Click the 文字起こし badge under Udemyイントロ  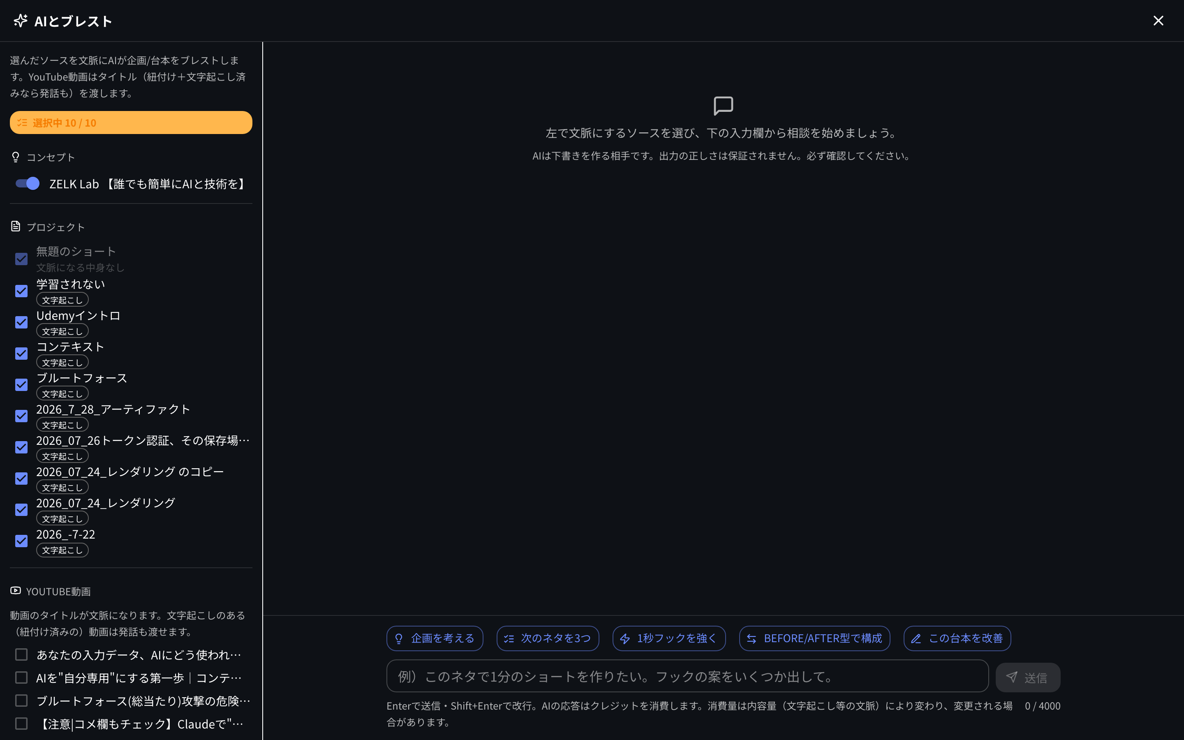click(62, 331)
